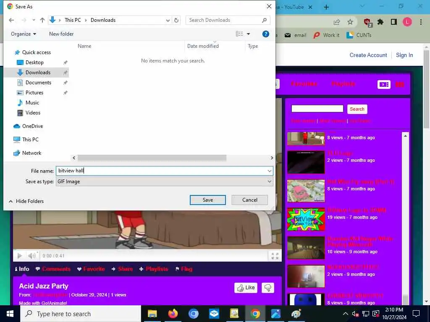Screen dimensions: 430x322
Task: Switch to the Playlists tab
Action: [x=154, y=269]
